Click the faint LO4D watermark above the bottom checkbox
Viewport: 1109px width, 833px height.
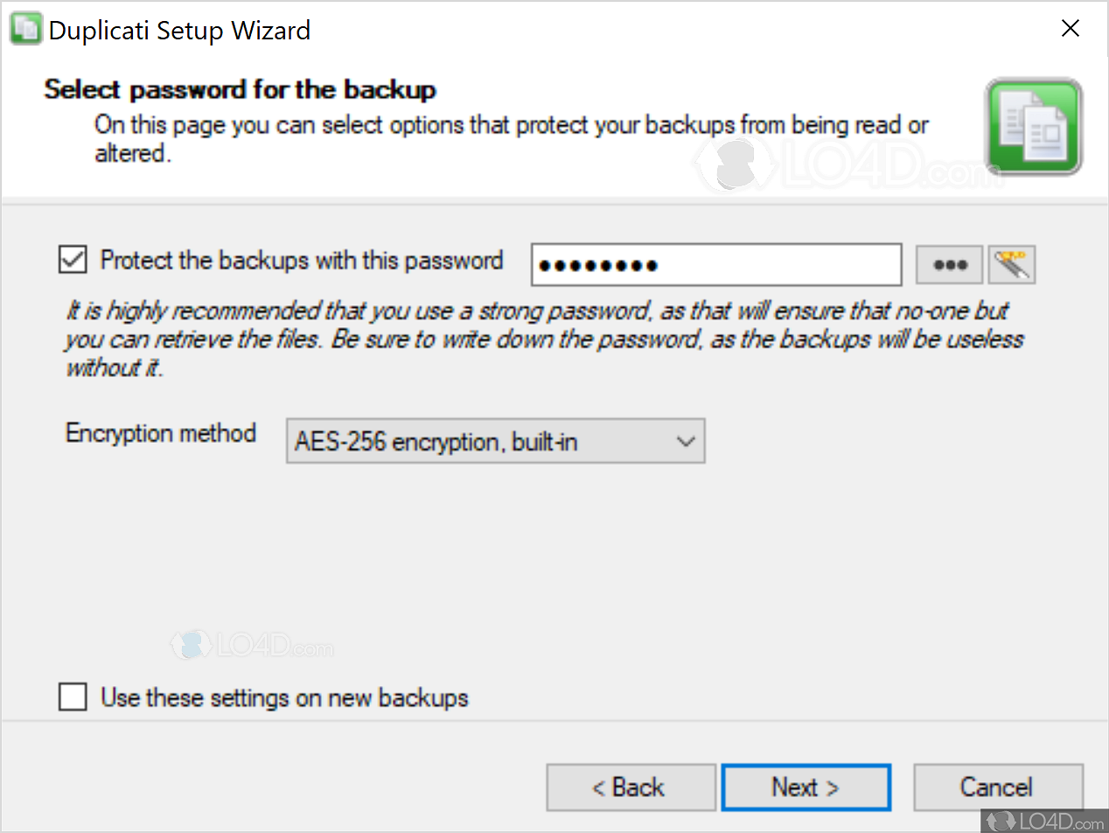click(252, 646)
